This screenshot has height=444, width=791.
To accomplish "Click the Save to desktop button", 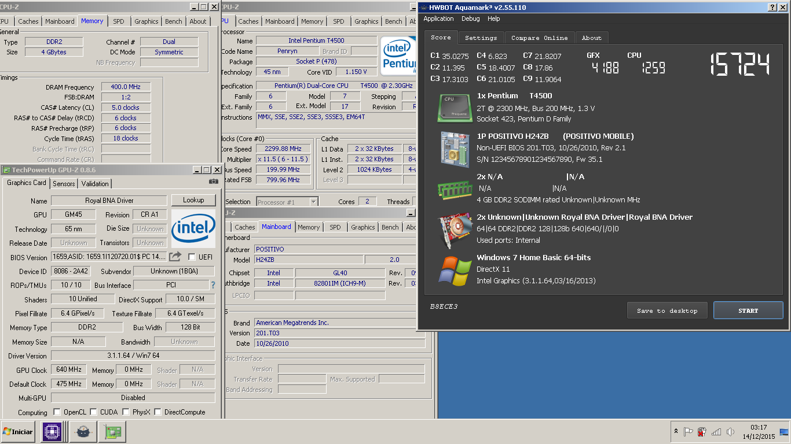I will pos(667,310).
